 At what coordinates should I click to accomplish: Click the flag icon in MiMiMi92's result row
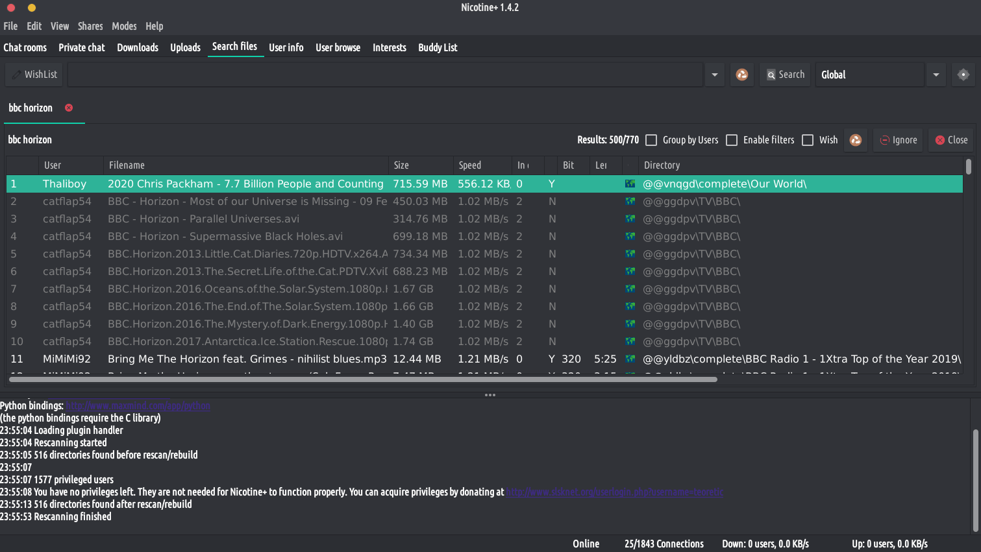coord(630,359)
